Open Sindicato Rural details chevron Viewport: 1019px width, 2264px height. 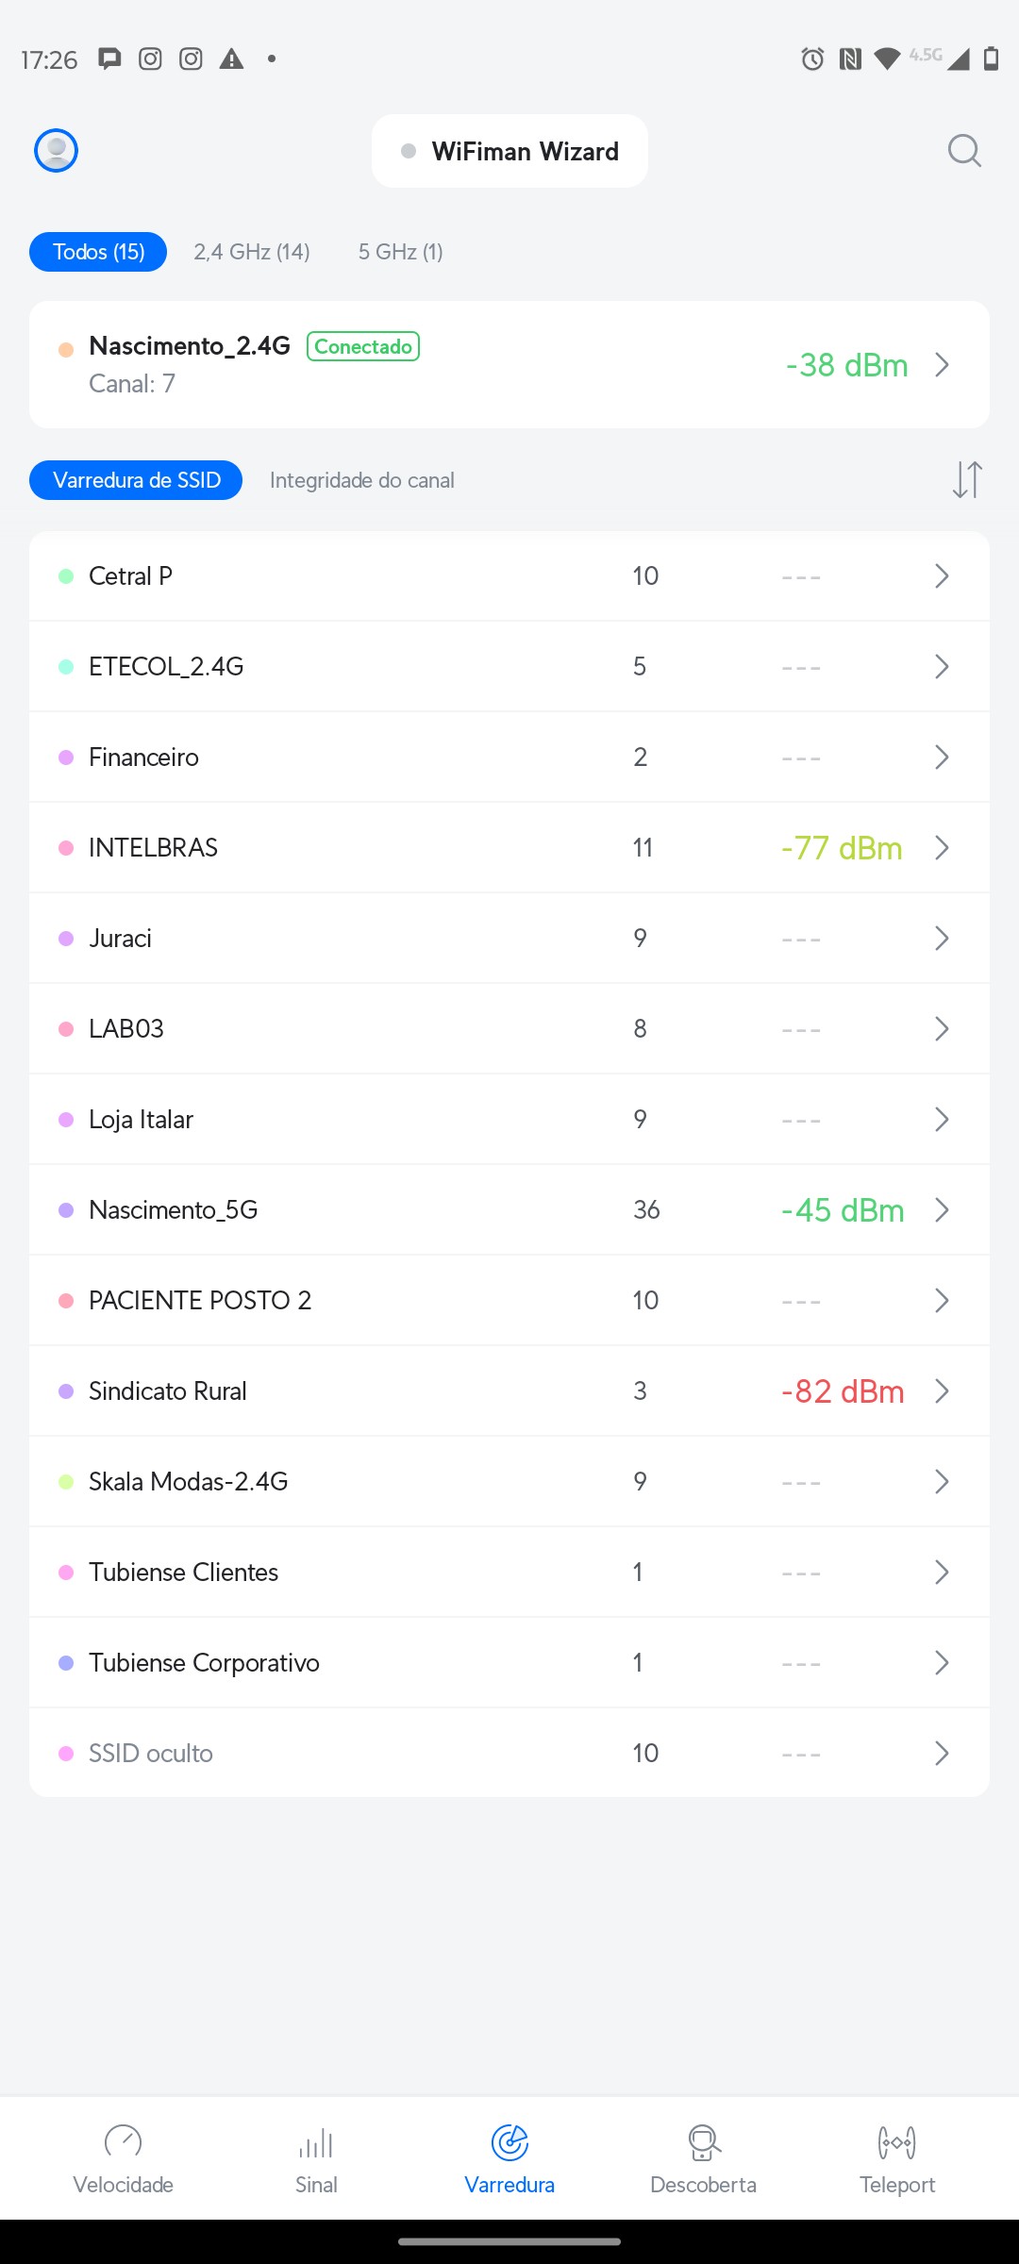(x=942, y=1391)
